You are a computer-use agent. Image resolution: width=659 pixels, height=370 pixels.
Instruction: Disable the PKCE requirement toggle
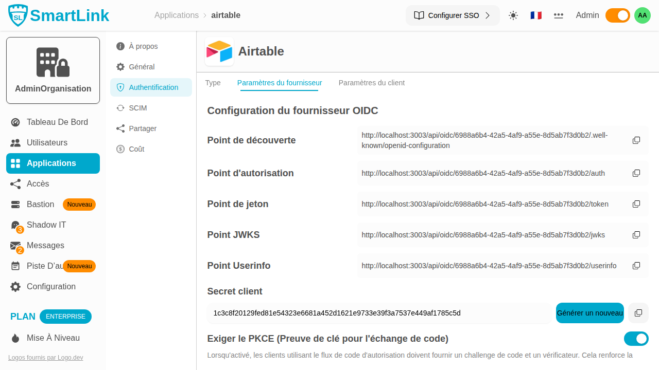point(636,339)
